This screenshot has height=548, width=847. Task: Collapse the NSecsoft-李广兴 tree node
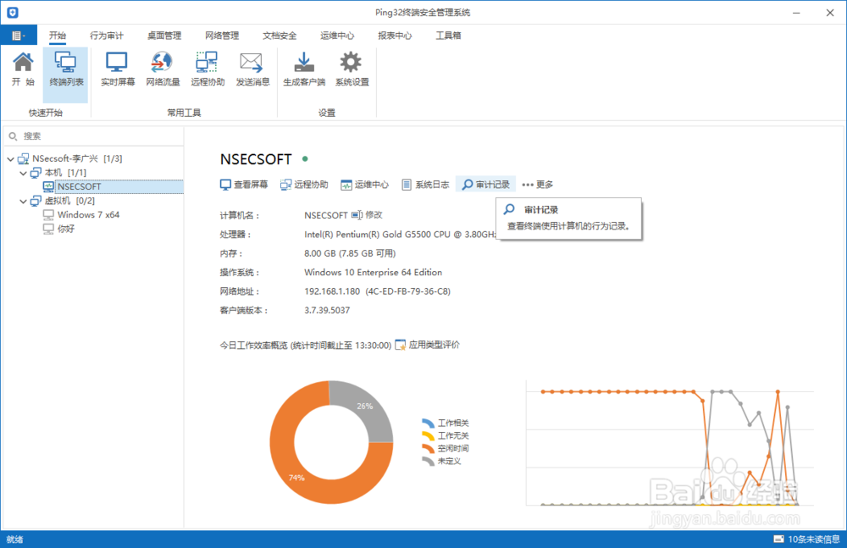(x=11, y=159)
